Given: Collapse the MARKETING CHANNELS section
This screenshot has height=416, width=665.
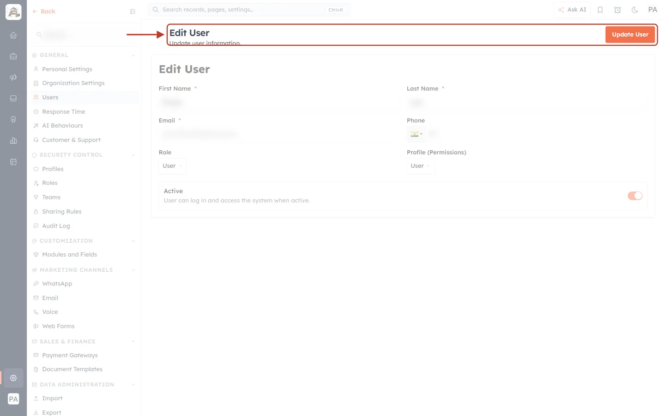Looking at the screenshot, I should pos(133,270).
